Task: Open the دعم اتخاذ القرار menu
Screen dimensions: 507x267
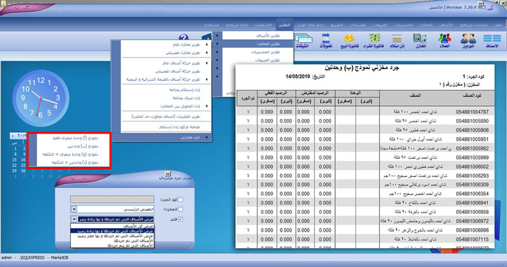Action: coord(311,25)
